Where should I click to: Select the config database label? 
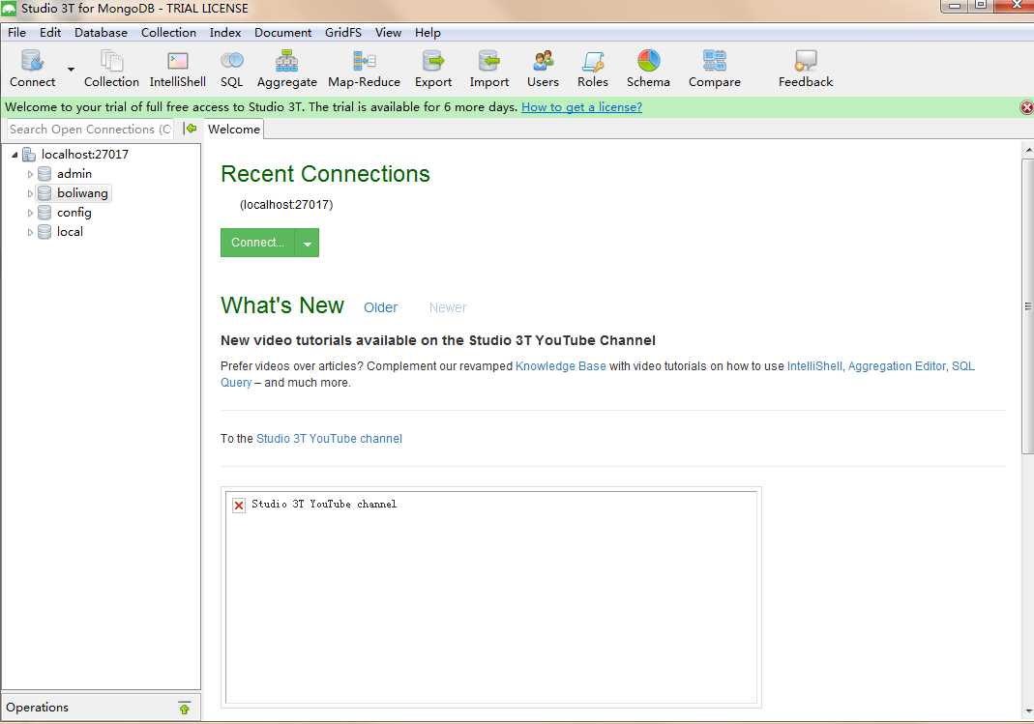click(74, 213)
